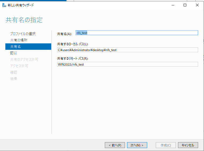Click the アクセス許可 step in sidebar

pos(19,66)
